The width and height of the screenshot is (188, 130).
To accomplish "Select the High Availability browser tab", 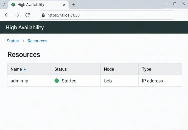I will (x=38, y=5).
